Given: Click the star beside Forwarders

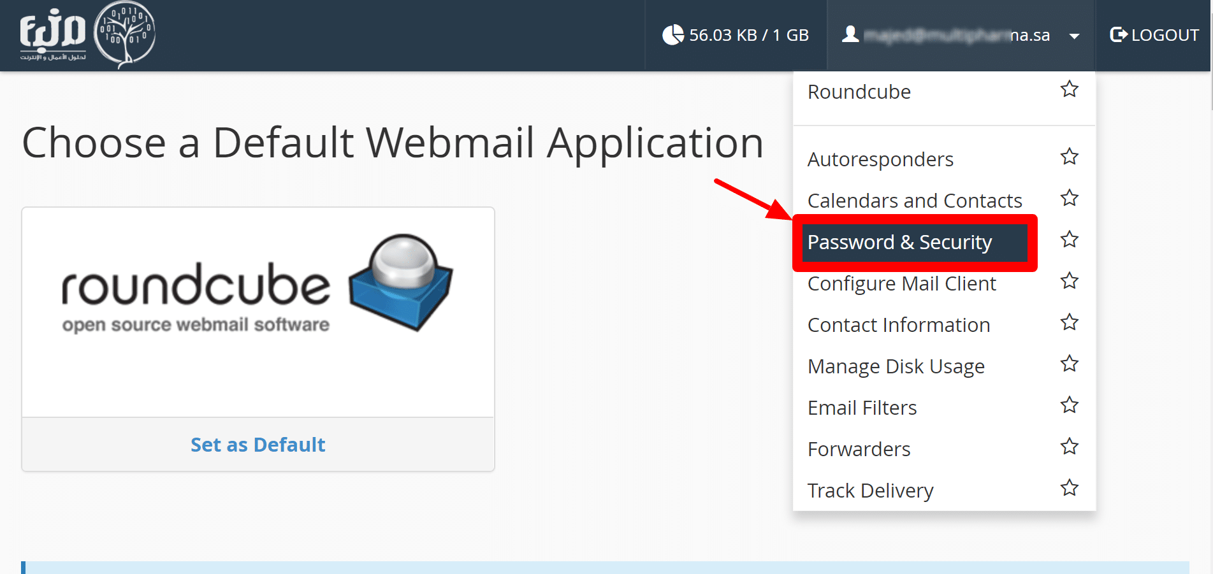Looking at the screenshot, I should click(x=1069, y=447).
